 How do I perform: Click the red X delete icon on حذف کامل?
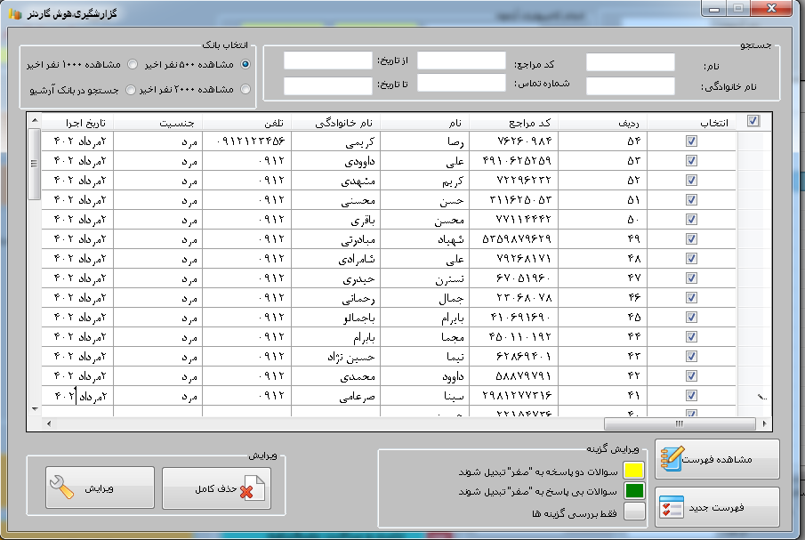[252, 489]
